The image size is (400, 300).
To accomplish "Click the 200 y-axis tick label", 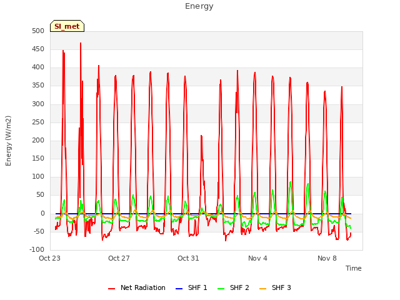I will (38, 140).
